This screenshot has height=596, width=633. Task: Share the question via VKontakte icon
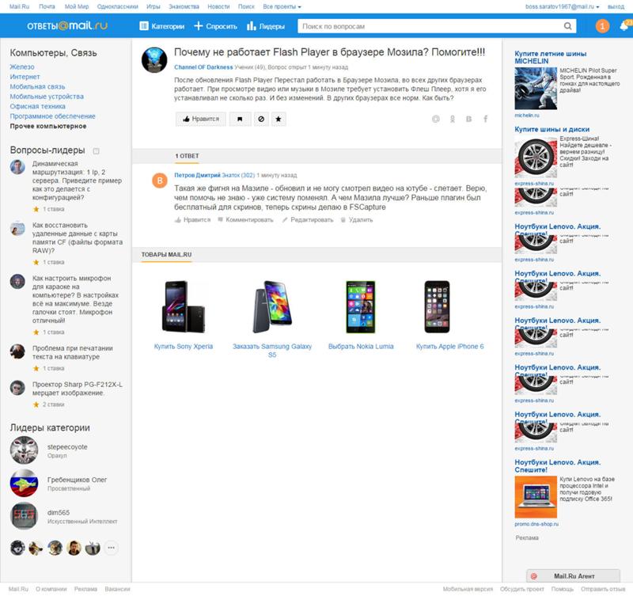point(468,119)
